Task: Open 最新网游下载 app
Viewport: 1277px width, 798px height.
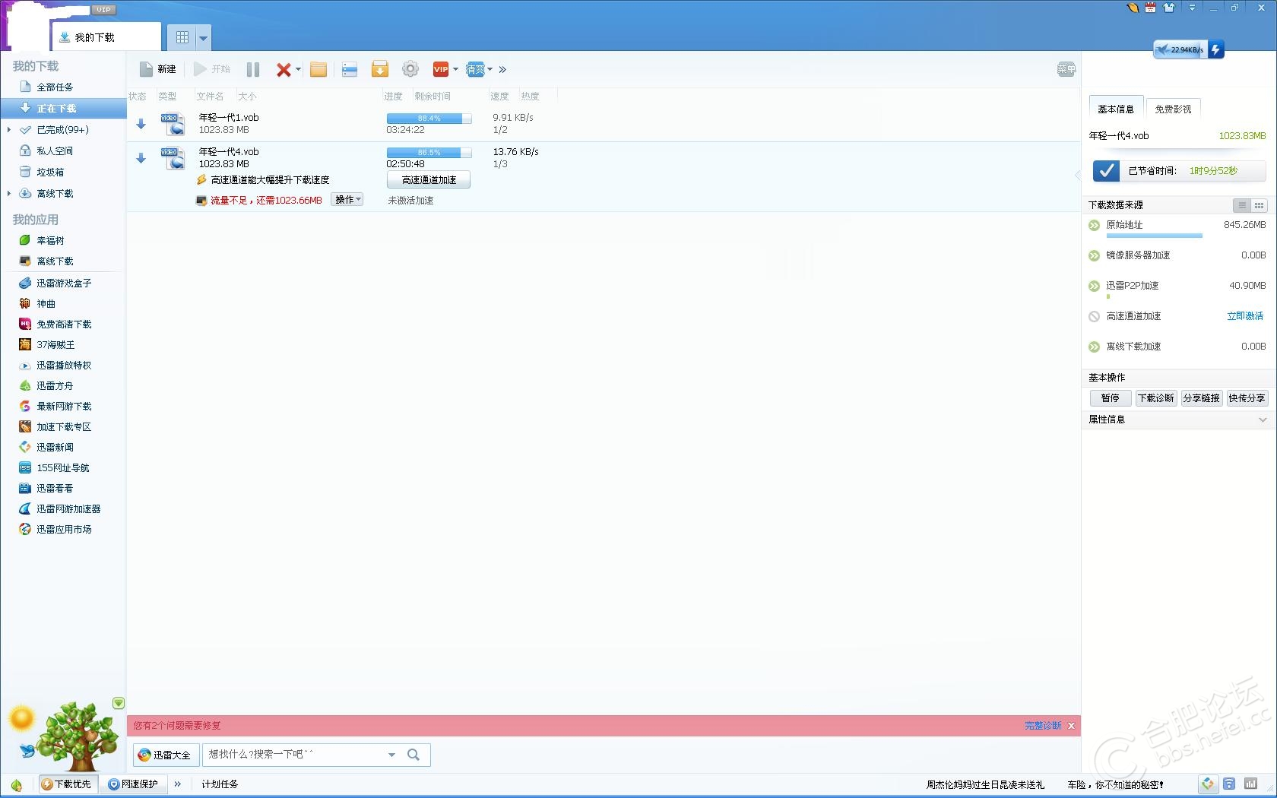Action: click(x=64, y=406)
